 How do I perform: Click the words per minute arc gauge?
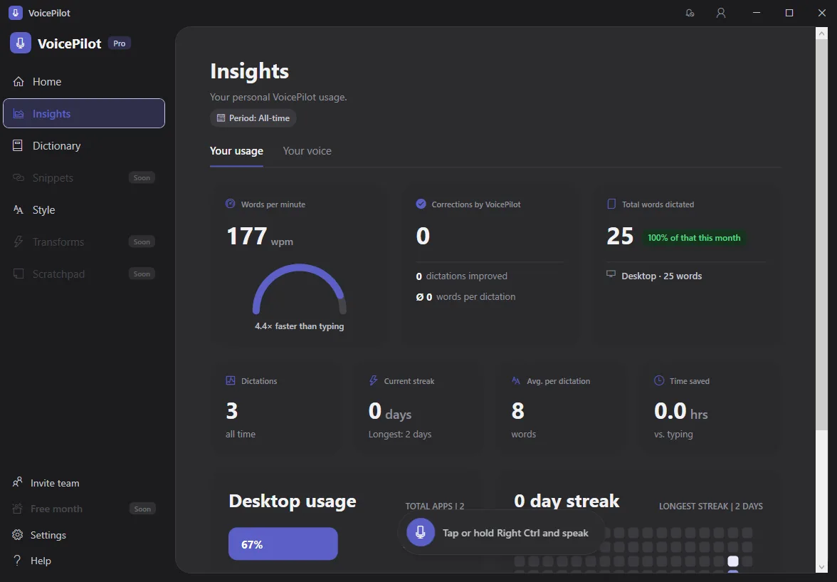pyautogui.click(x=300, y=289)
